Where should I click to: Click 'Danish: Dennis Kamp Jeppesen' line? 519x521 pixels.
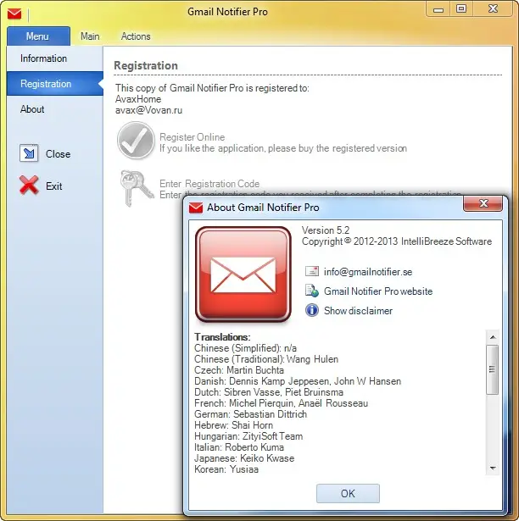tap(298, 381)
